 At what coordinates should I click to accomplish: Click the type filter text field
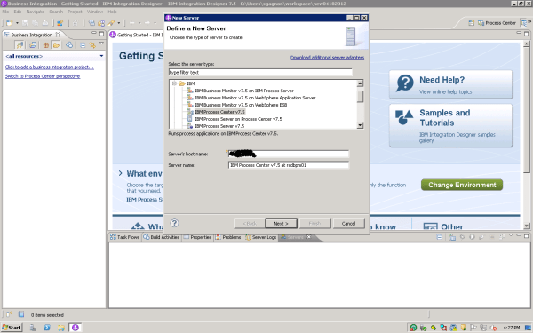pyautogui.click(x=260, y=73)
